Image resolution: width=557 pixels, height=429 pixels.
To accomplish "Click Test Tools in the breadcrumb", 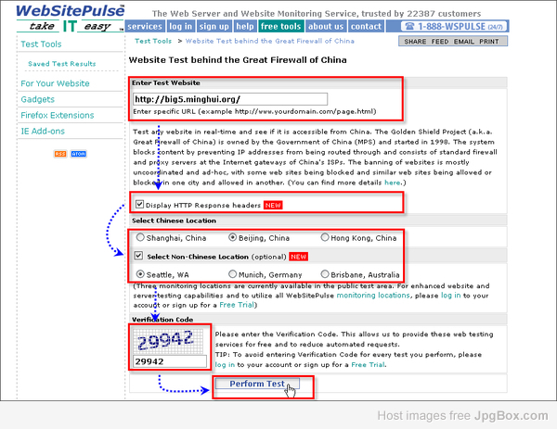I will click(x=153, y=41).
